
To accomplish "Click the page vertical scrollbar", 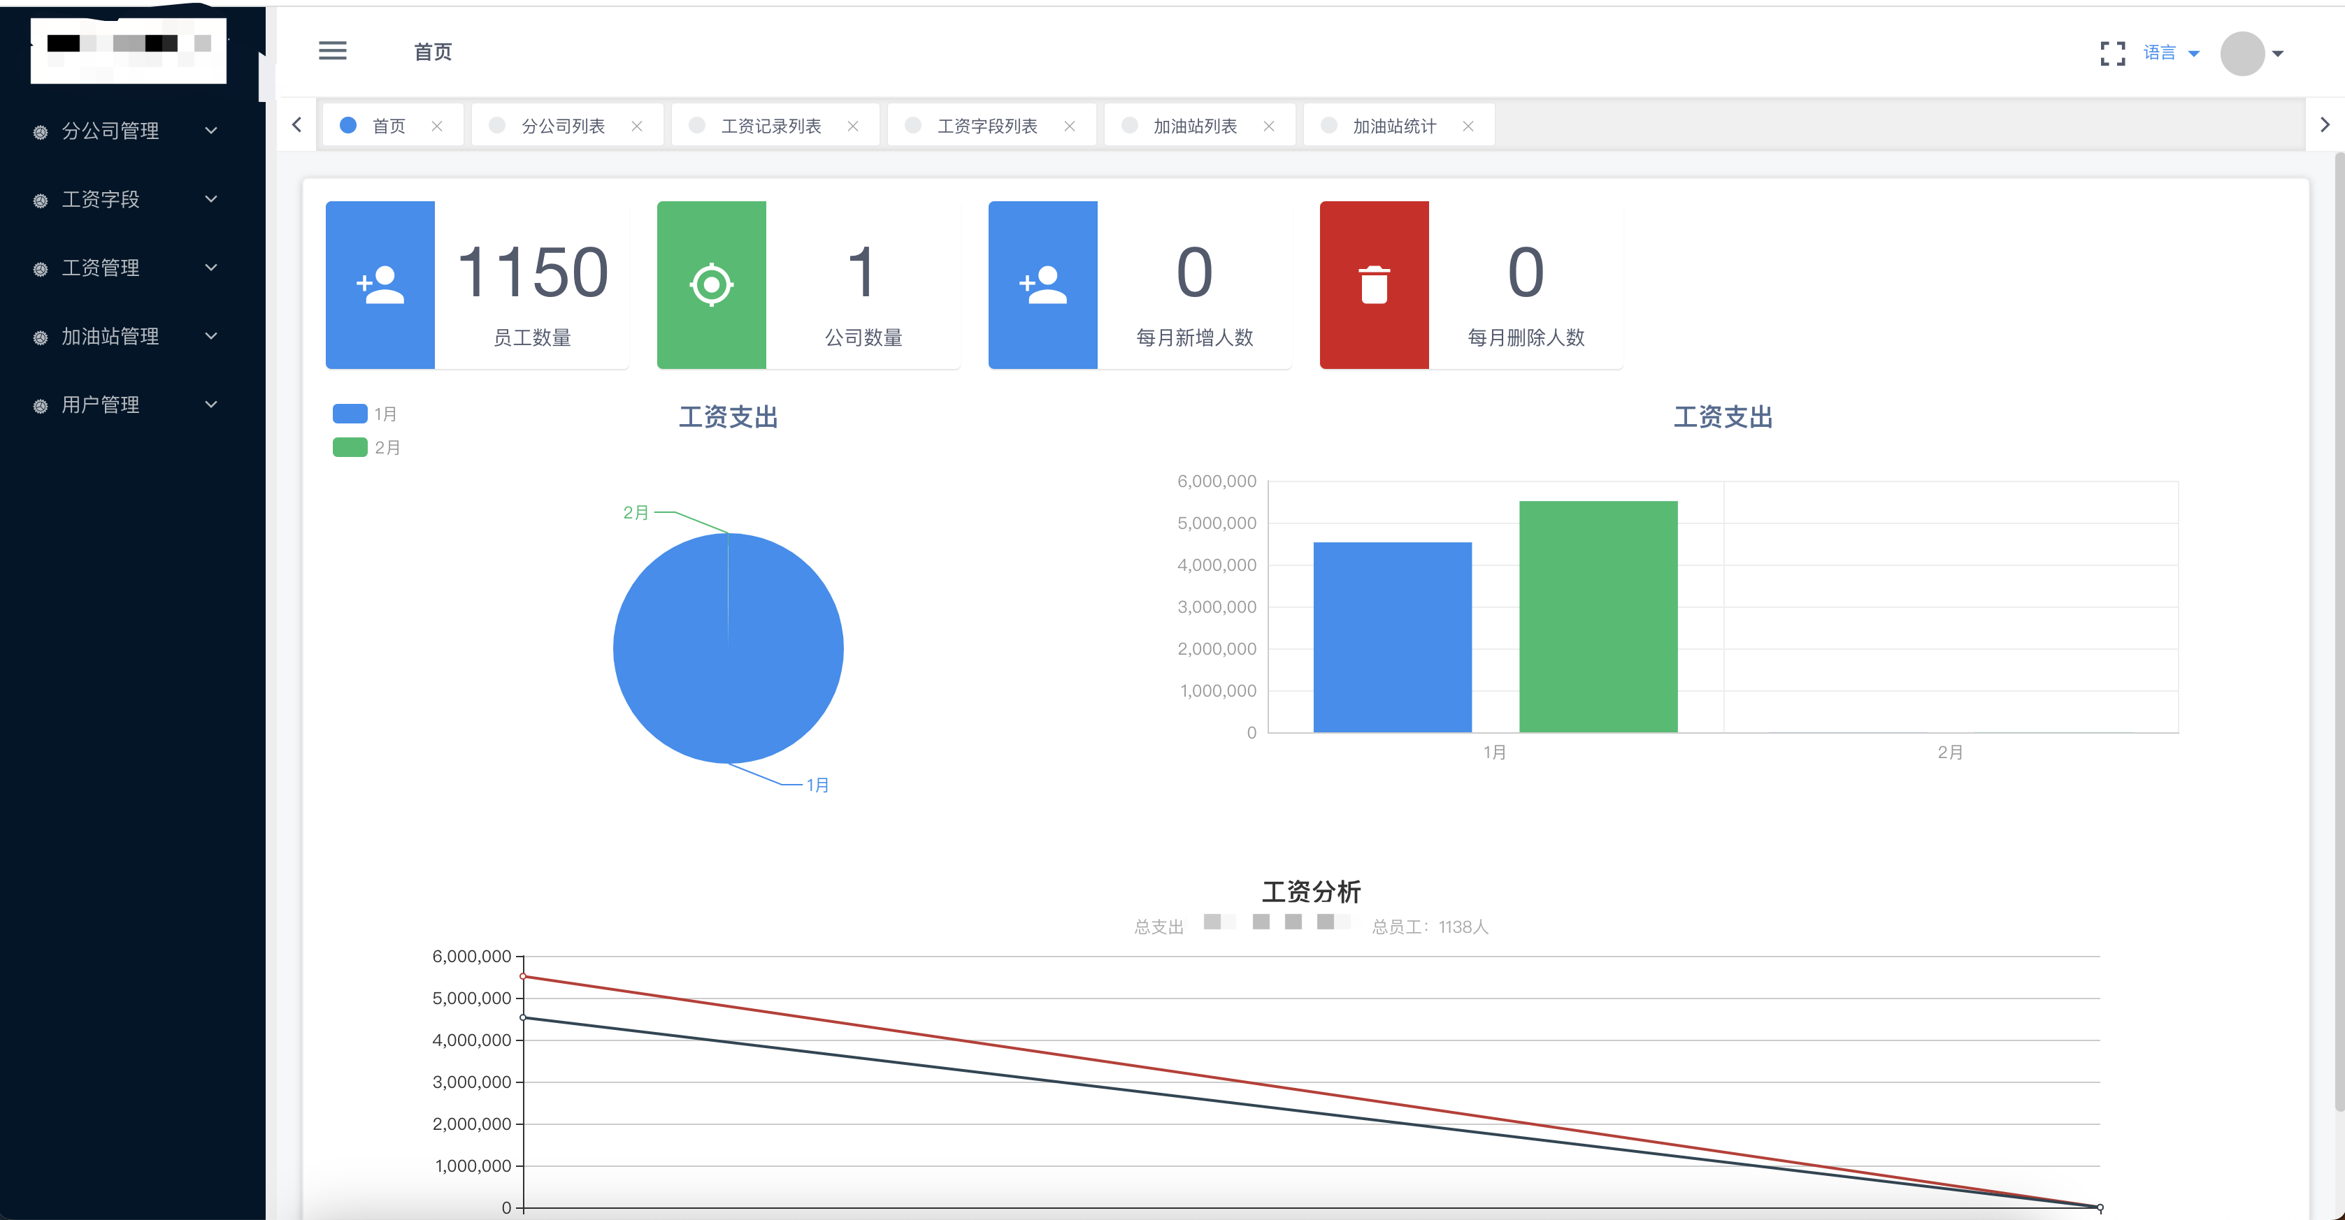I will pos(2339,632).
